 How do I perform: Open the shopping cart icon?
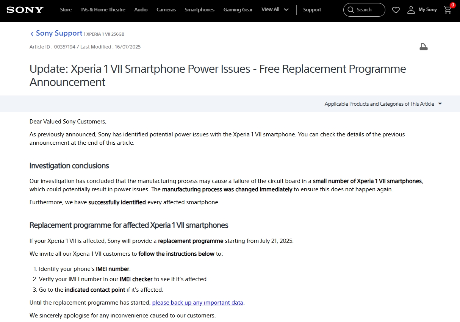pyautogui.click(x=447, y=10)
